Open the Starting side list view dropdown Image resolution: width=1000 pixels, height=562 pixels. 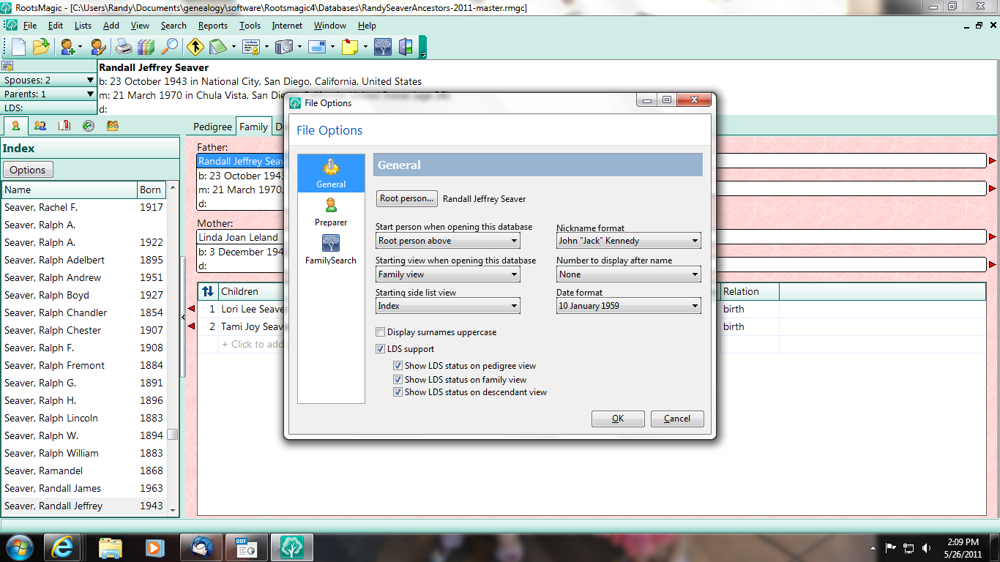coord(448,306)
